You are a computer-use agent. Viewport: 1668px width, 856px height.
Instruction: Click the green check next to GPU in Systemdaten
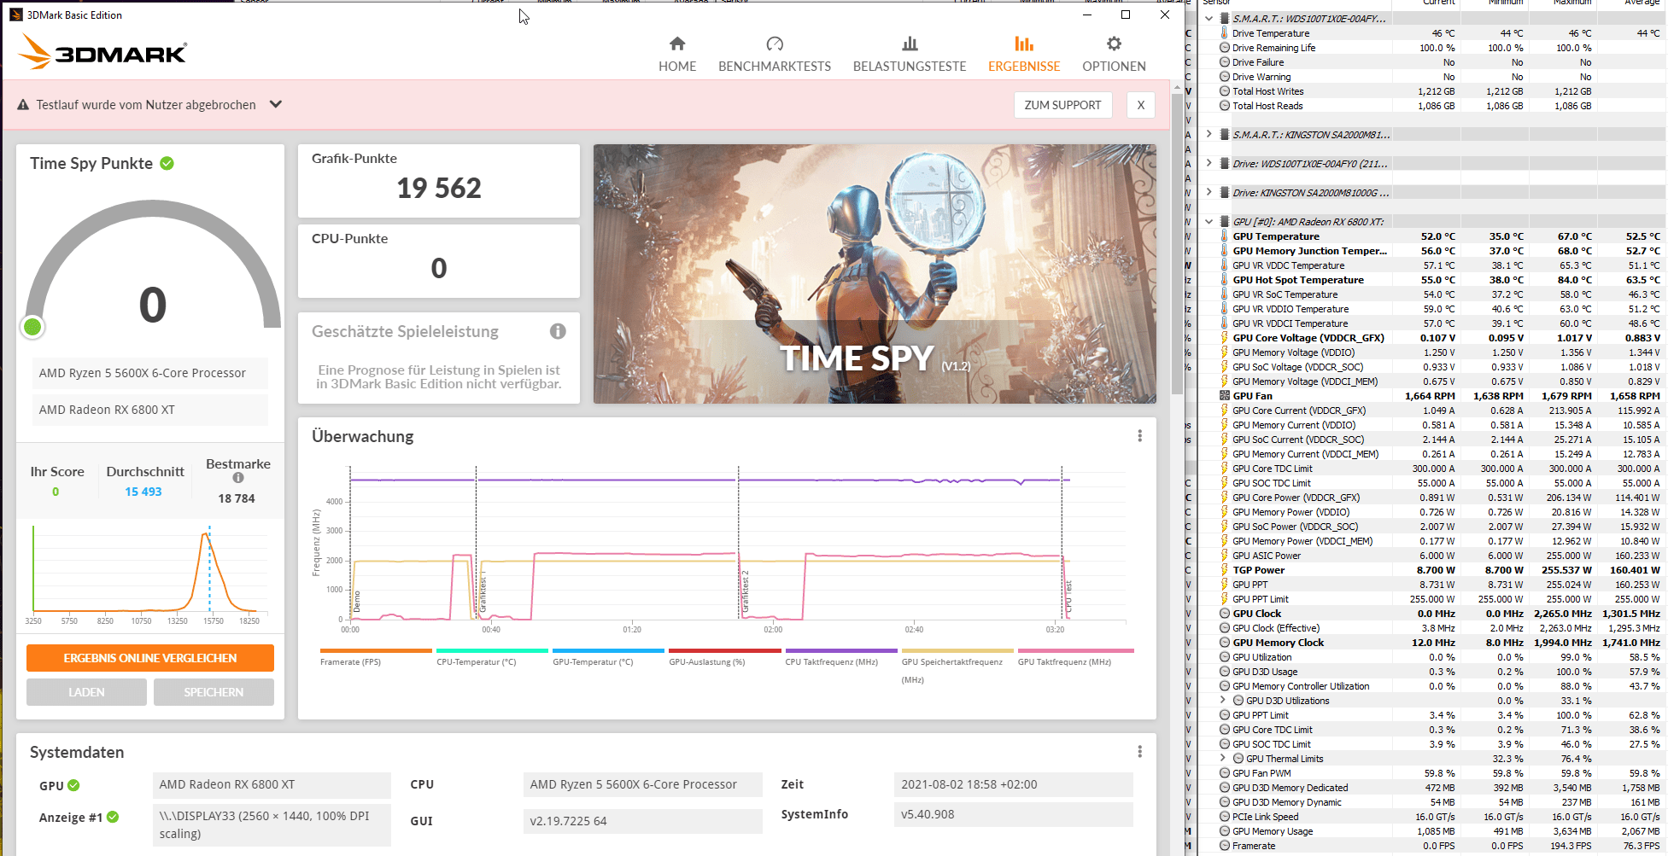73,785
